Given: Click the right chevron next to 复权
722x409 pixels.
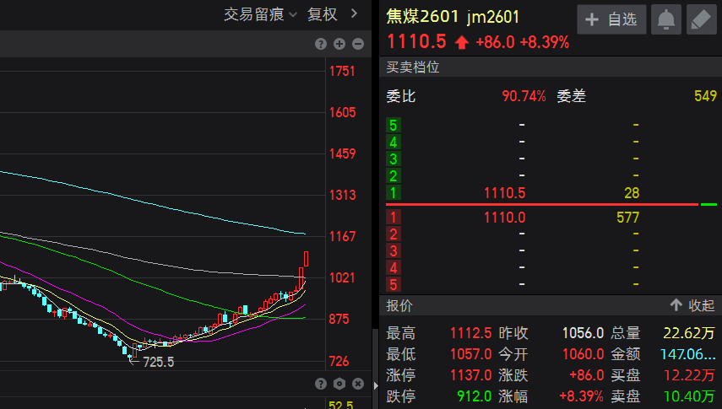Looking at the screenshot, I should pyautogui.click(x=354, y=13).
